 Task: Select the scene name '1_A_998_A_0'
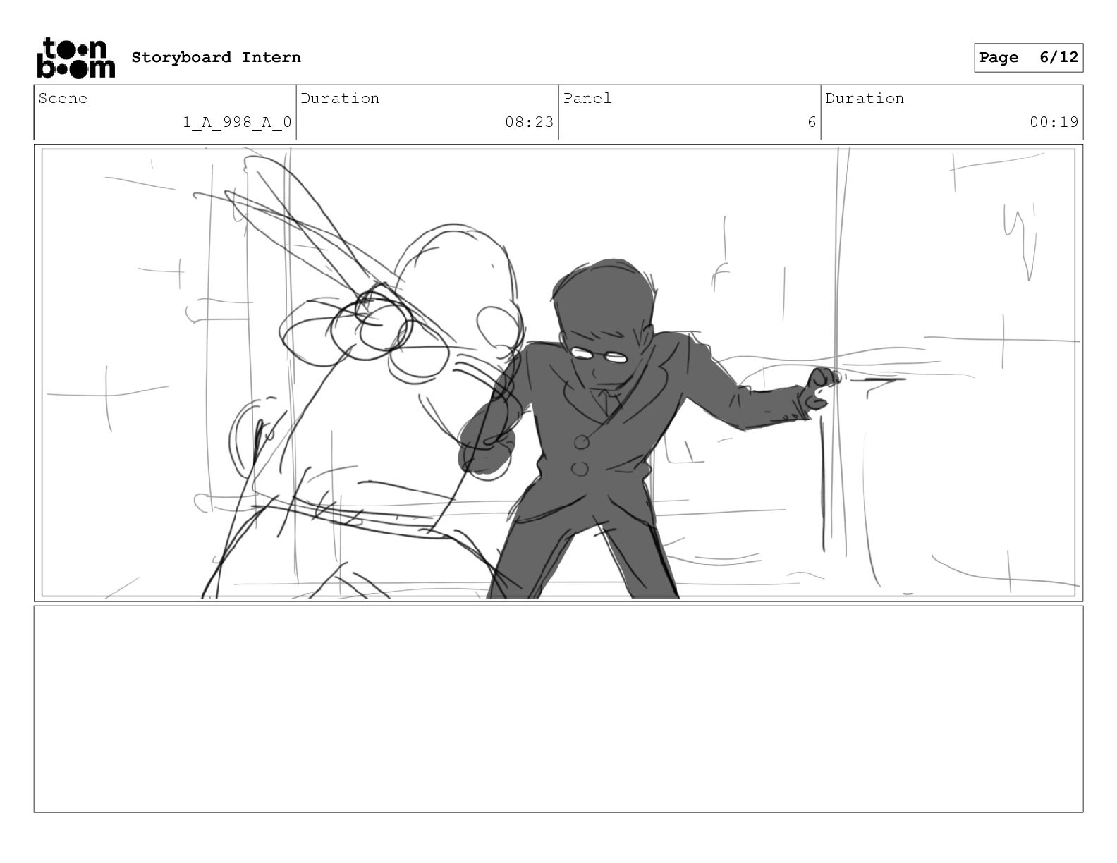click(x=237, y=122)
